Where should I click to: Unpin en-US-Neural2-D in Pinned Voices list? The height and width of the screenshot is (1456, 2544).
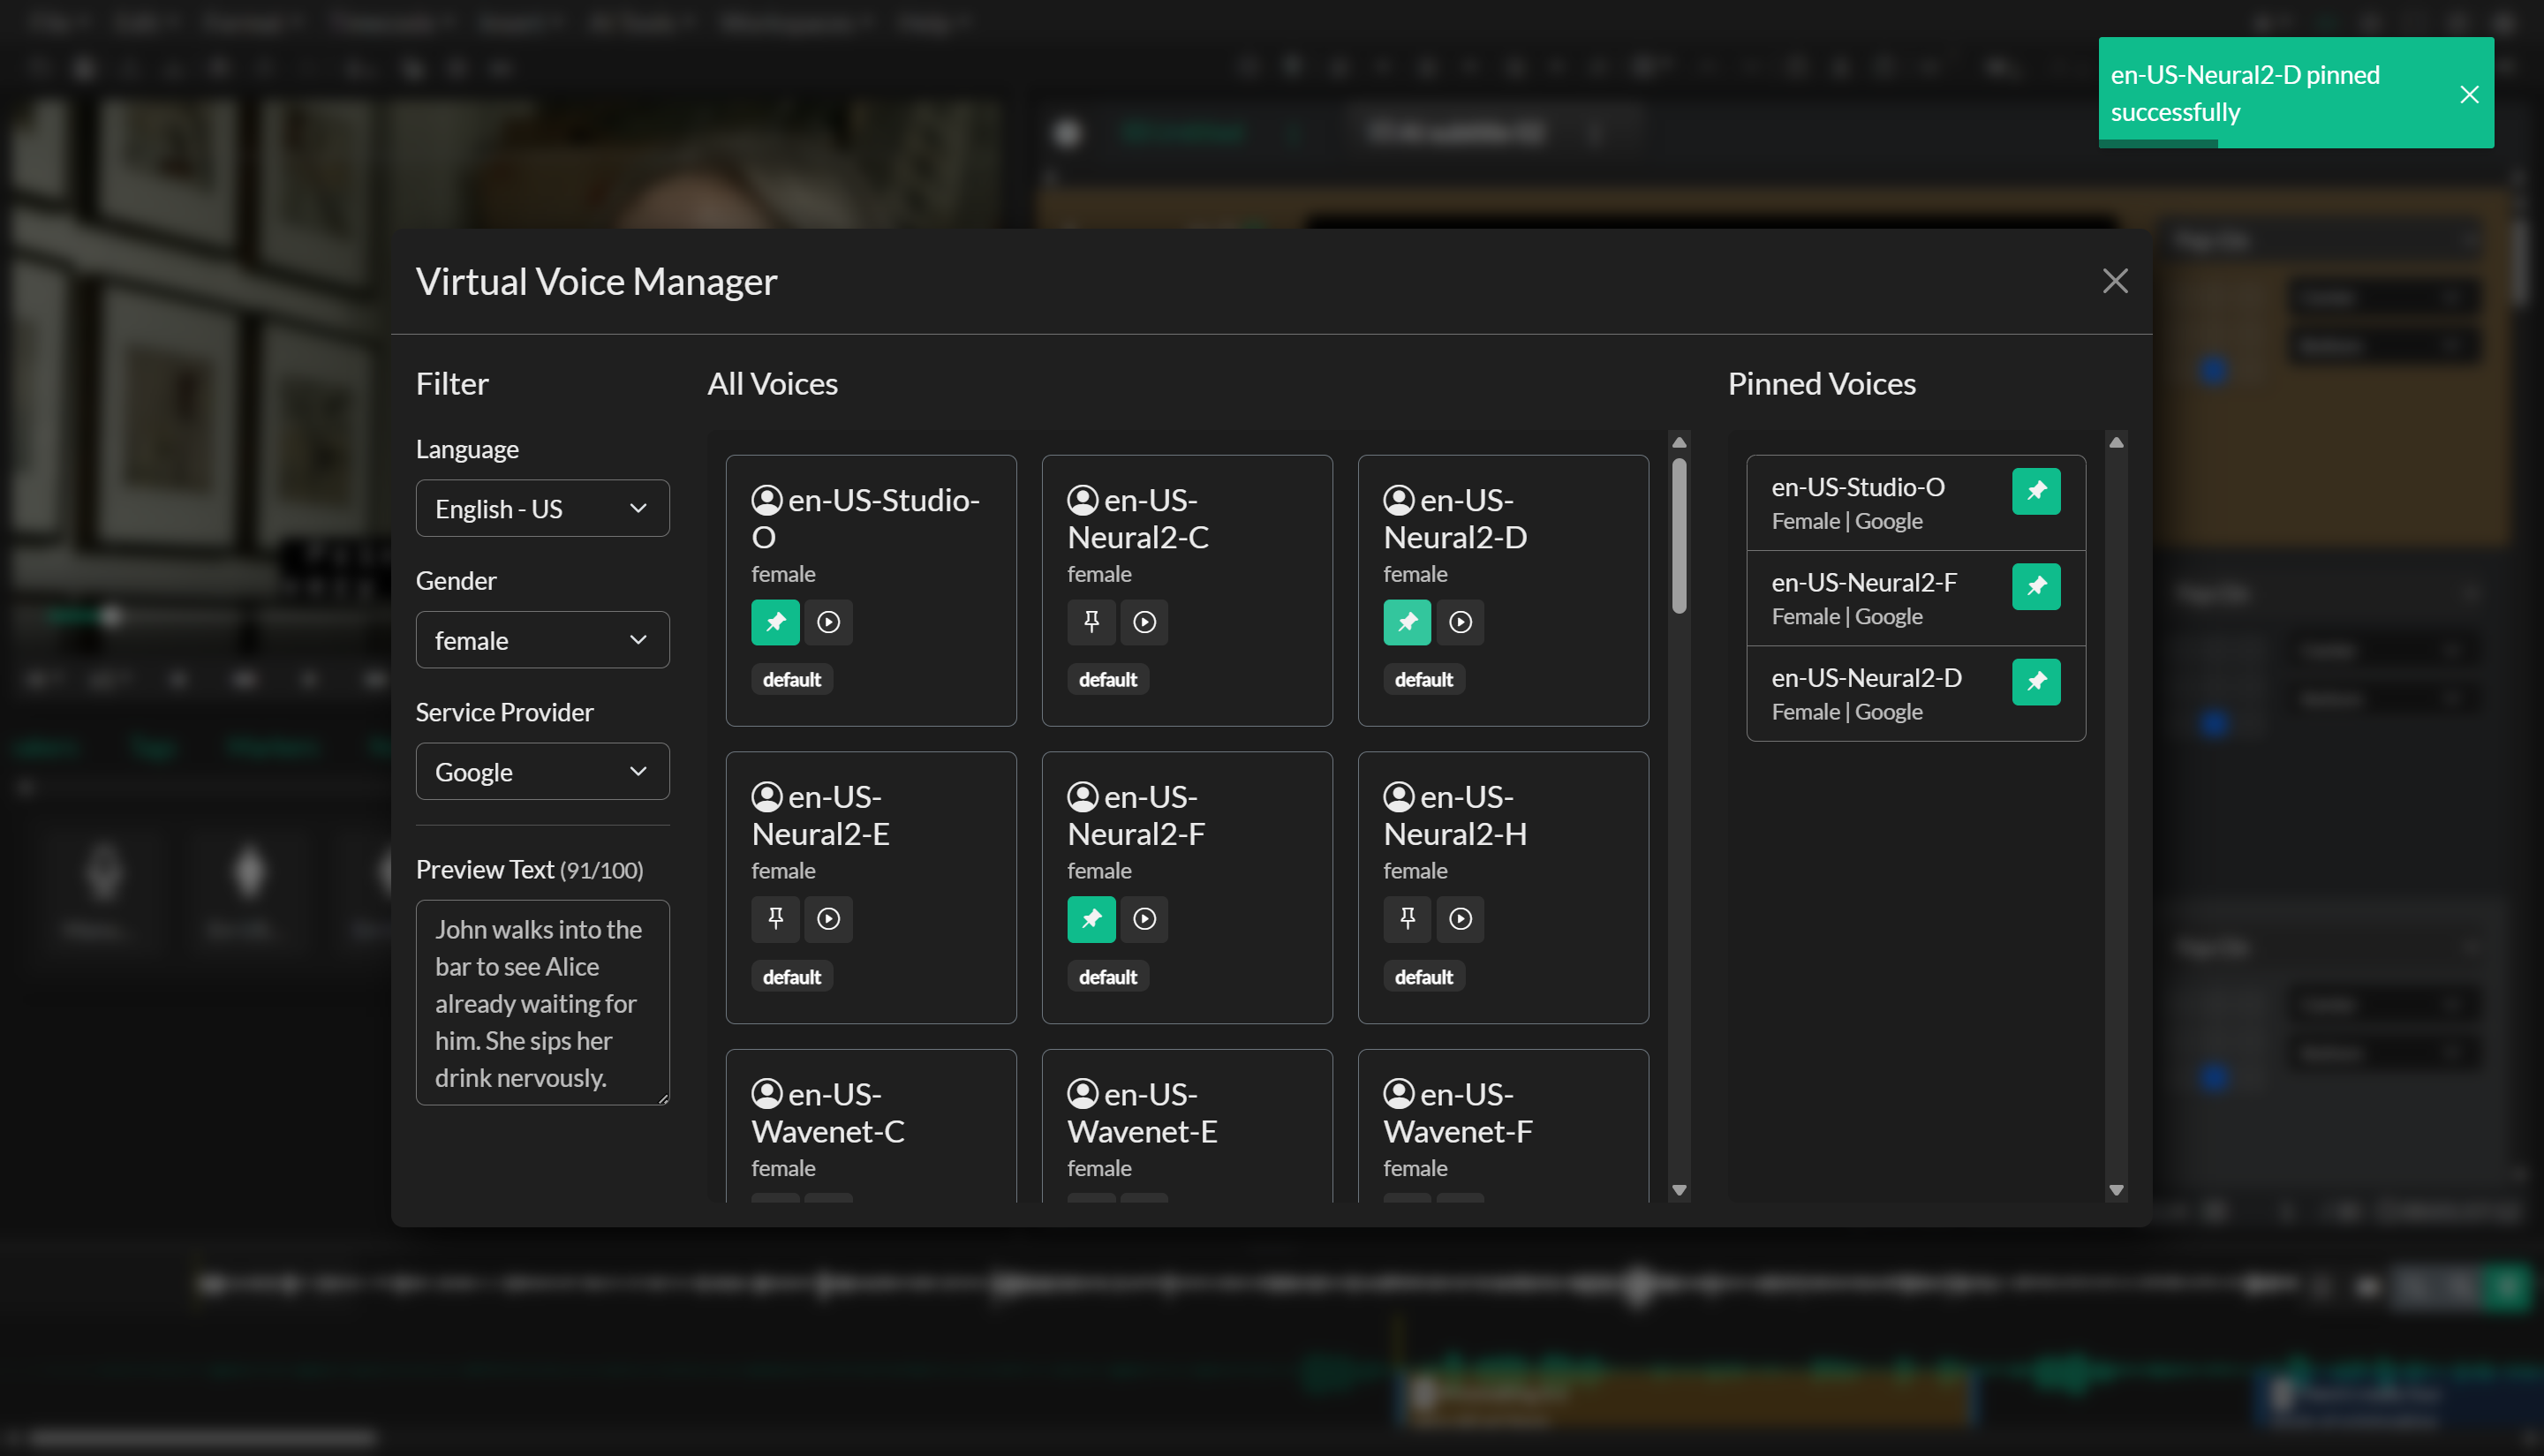(2037, 682)
